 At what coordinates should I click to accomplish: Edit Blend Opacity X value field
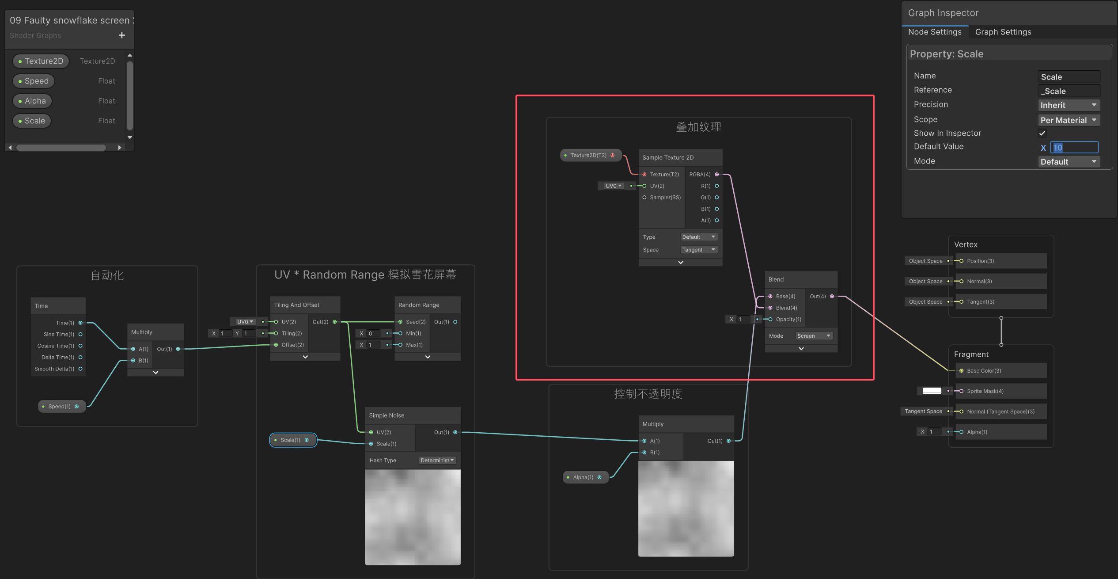tap(744, 320)
